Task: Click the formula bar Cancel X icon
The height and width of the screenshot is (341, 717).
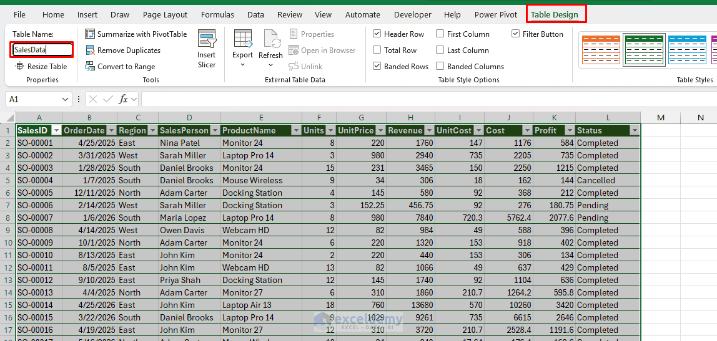Action: pos(93,99)
